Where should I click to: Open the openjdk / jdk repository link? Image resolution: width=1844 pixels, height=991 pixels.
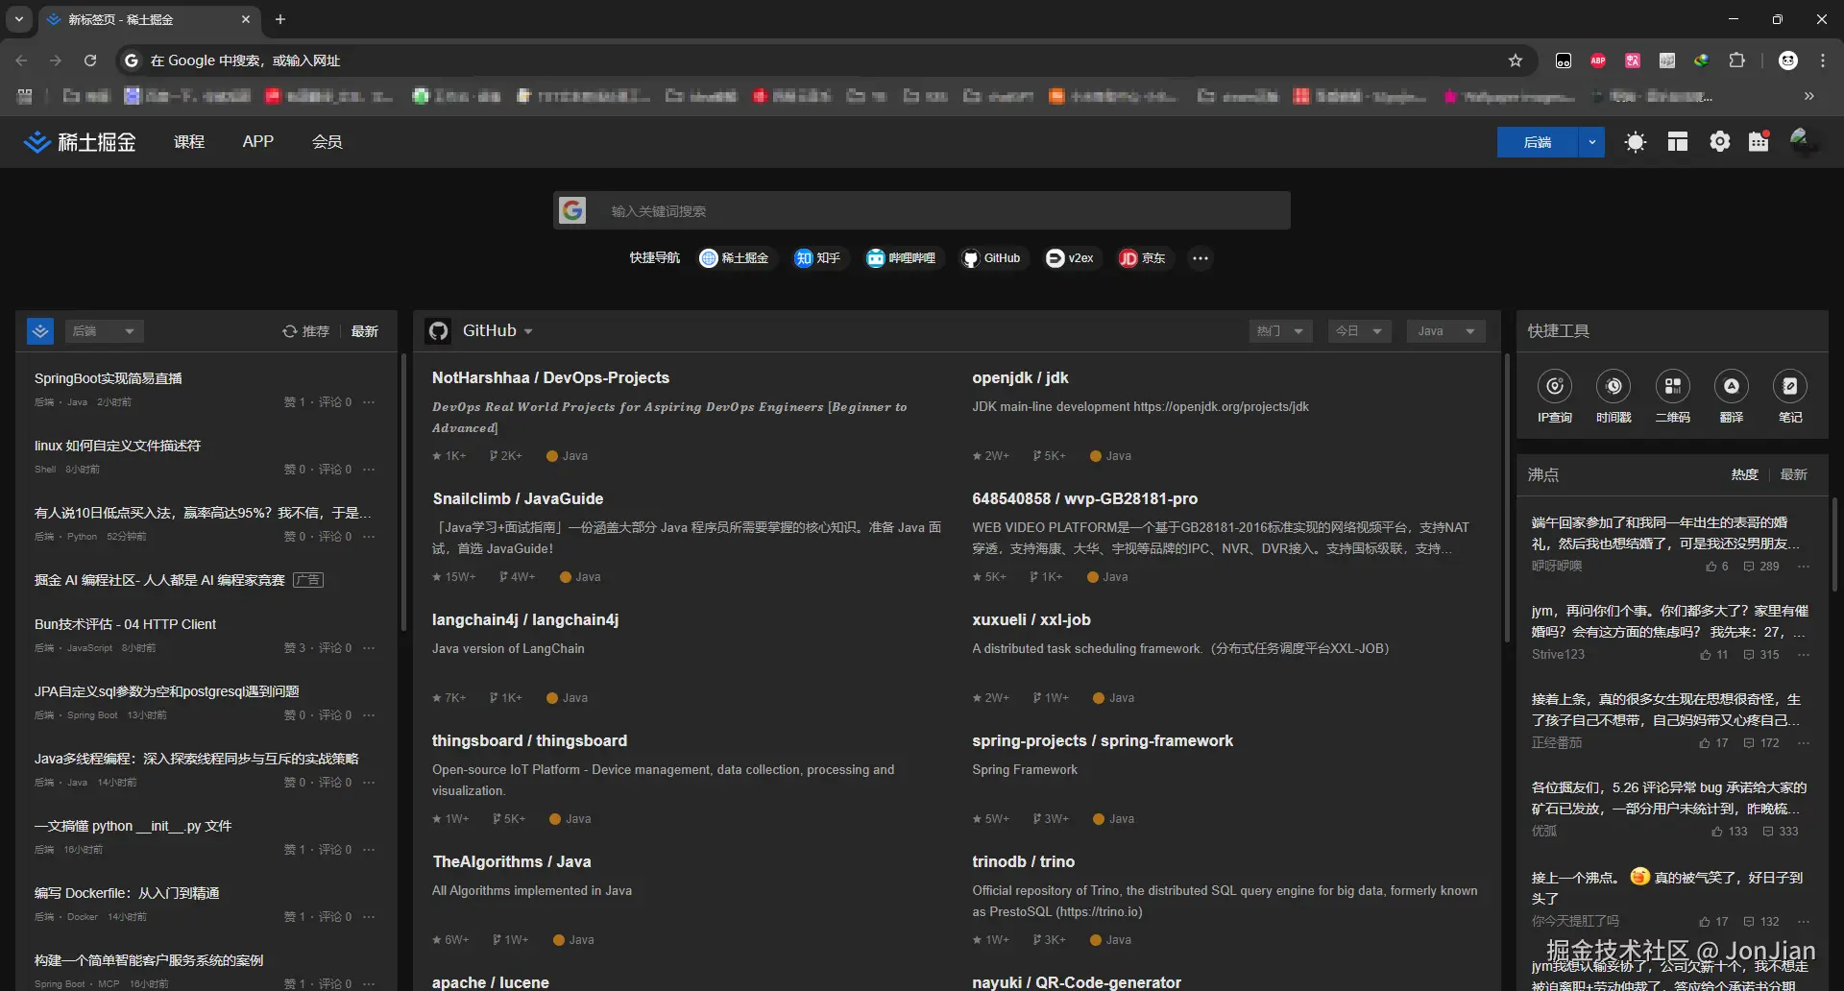coord(1020,378)
